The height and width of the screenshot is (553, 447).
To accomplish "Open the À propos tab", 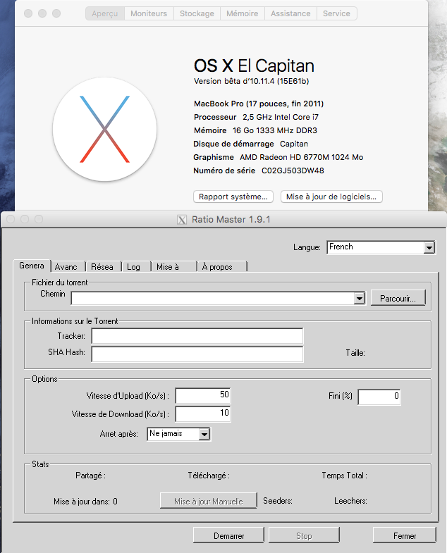I will [222, 266].
